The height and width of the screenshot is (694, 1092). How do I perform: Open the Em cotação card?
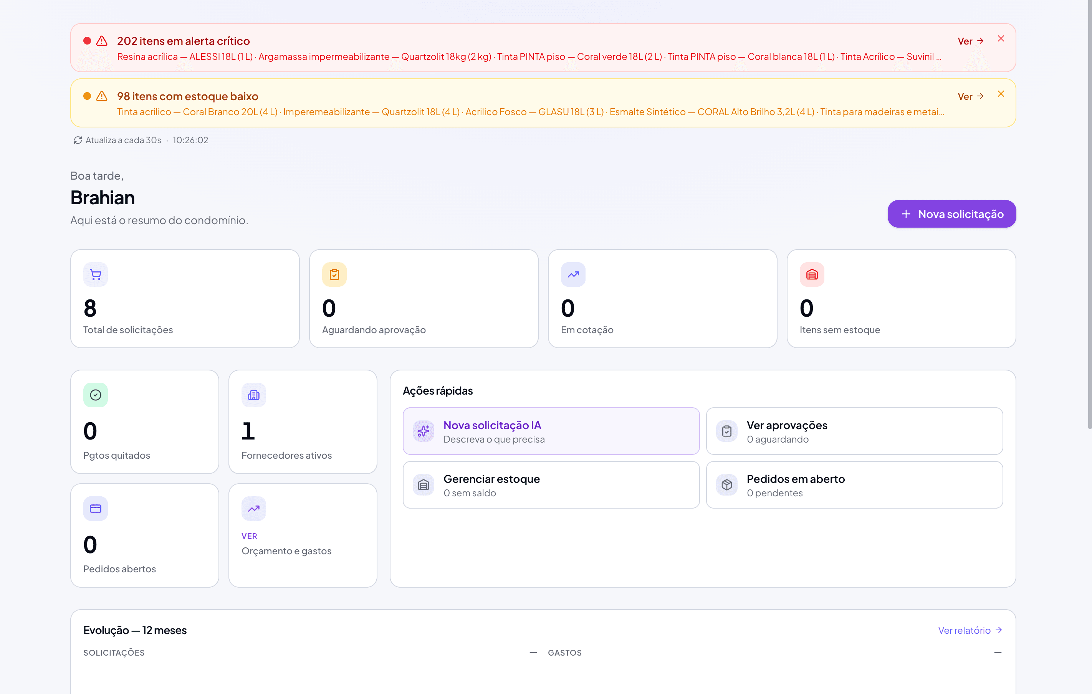(663, 299)
